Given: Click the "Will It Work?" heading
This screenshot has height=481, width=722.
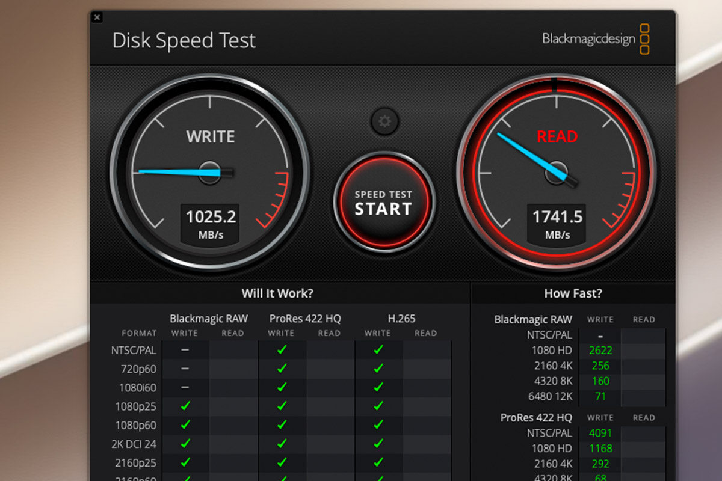Looking at the screenshot, I should tap(277, 293).
